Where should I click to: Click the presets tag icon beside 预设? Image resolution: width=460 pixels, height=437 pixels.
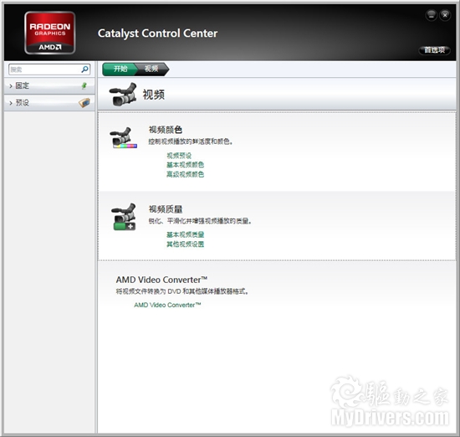tap(84, 103)
